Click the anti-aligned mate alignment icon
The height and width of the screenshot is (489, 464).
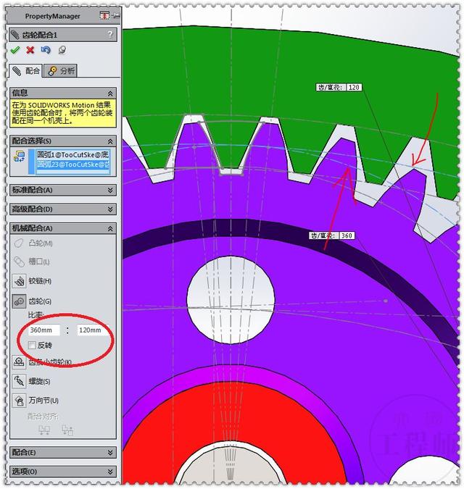(x=67, y=430)
